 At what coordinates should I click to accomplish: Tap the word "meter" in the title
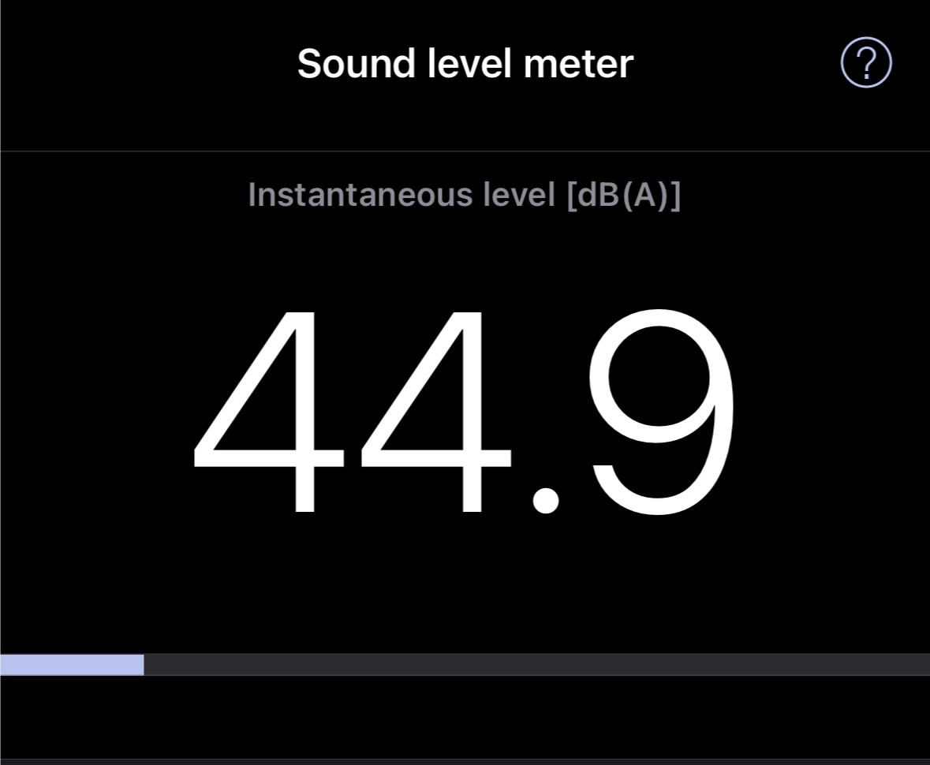click(x=578, y=63)
